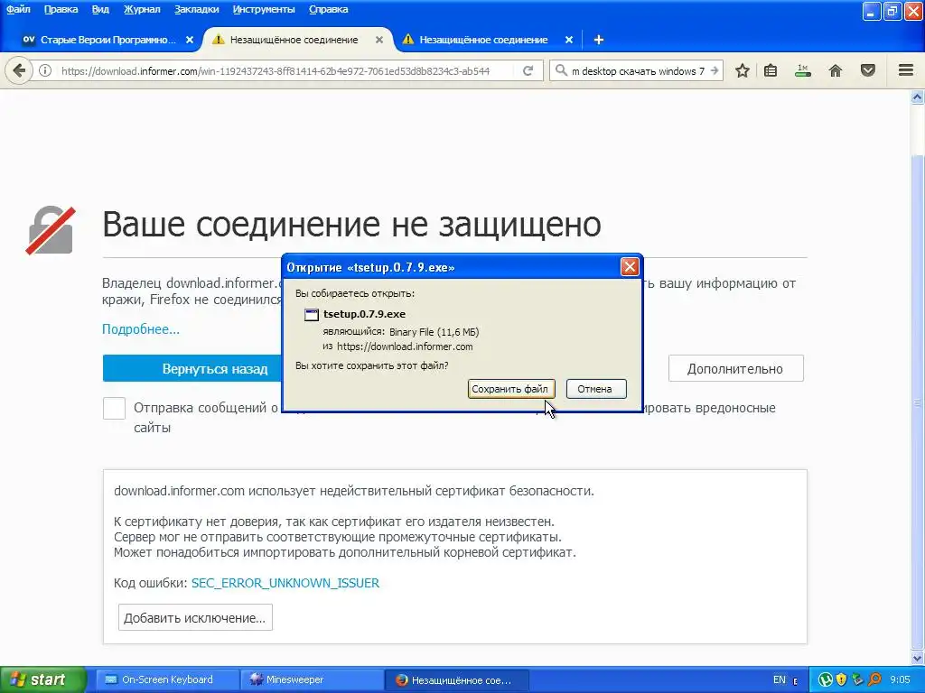Switch to the last Незащищённое соединение tab
925x693 pixels.
pos(484,40)
